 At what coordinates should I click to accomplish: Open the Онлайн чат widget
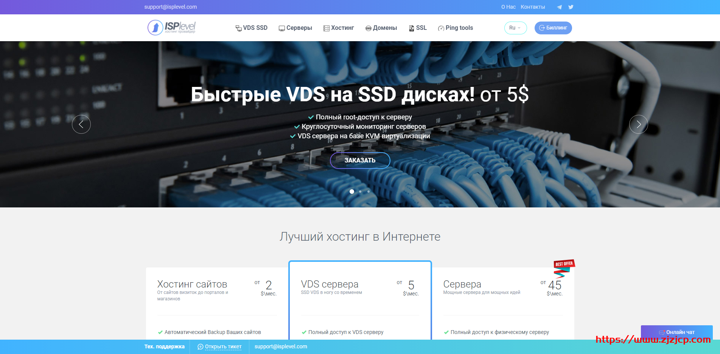coord(677,332)
